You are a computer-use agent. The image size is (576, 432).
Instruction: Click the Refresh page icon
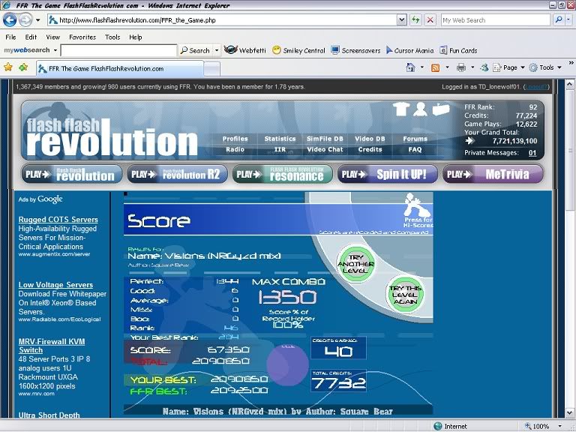415,20
